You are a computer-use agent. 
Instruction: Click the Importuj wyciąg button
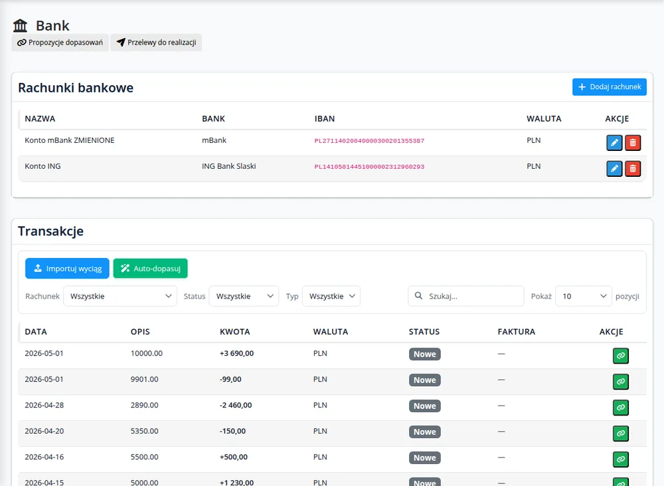(67, 269)
